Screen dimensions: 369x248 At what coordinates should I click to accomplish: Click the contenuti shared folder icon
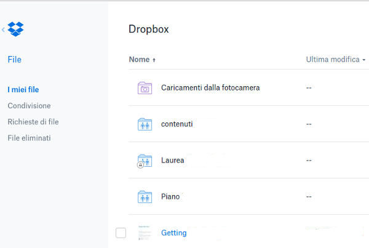point(145,124)
